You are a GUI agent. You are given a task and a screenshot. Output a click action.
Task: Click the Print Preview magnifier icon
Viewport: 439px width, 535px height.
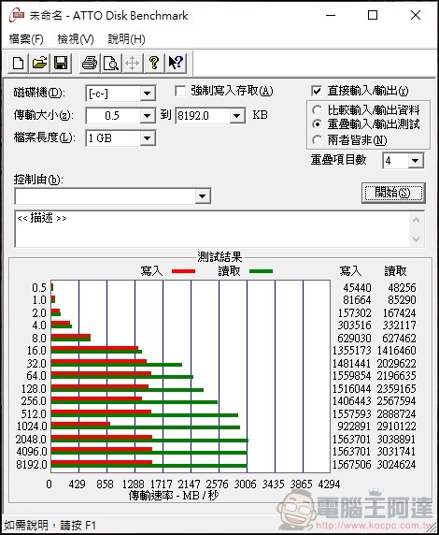(x=111, y=63)
